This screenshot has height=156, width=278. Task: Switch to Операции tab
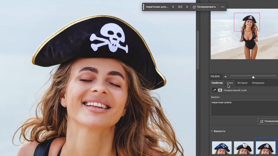point(258,83)
